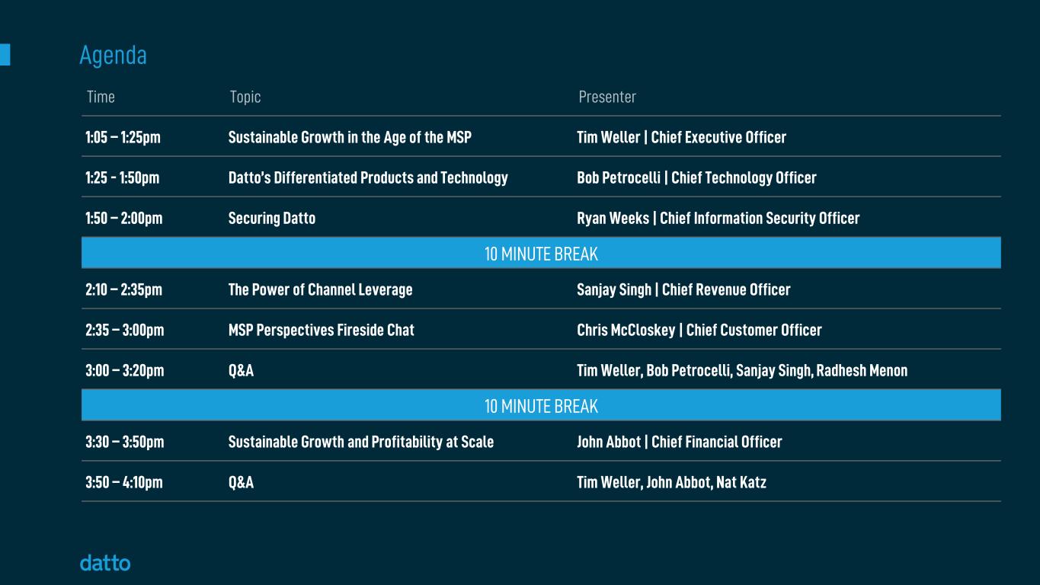This screenshot has height=585, width=1040.
Task: Click the 3:50 – 4:10pm time slot
Action: pyautogui.click(x=124, y=483)
